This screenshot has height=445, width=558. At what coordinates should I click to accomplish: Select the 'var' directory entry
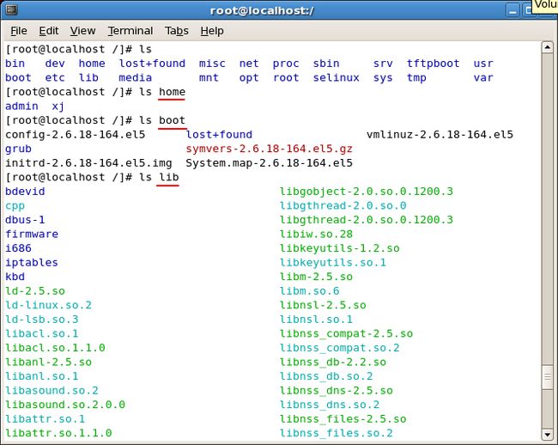pyautogui.click(x=483, y=77)
